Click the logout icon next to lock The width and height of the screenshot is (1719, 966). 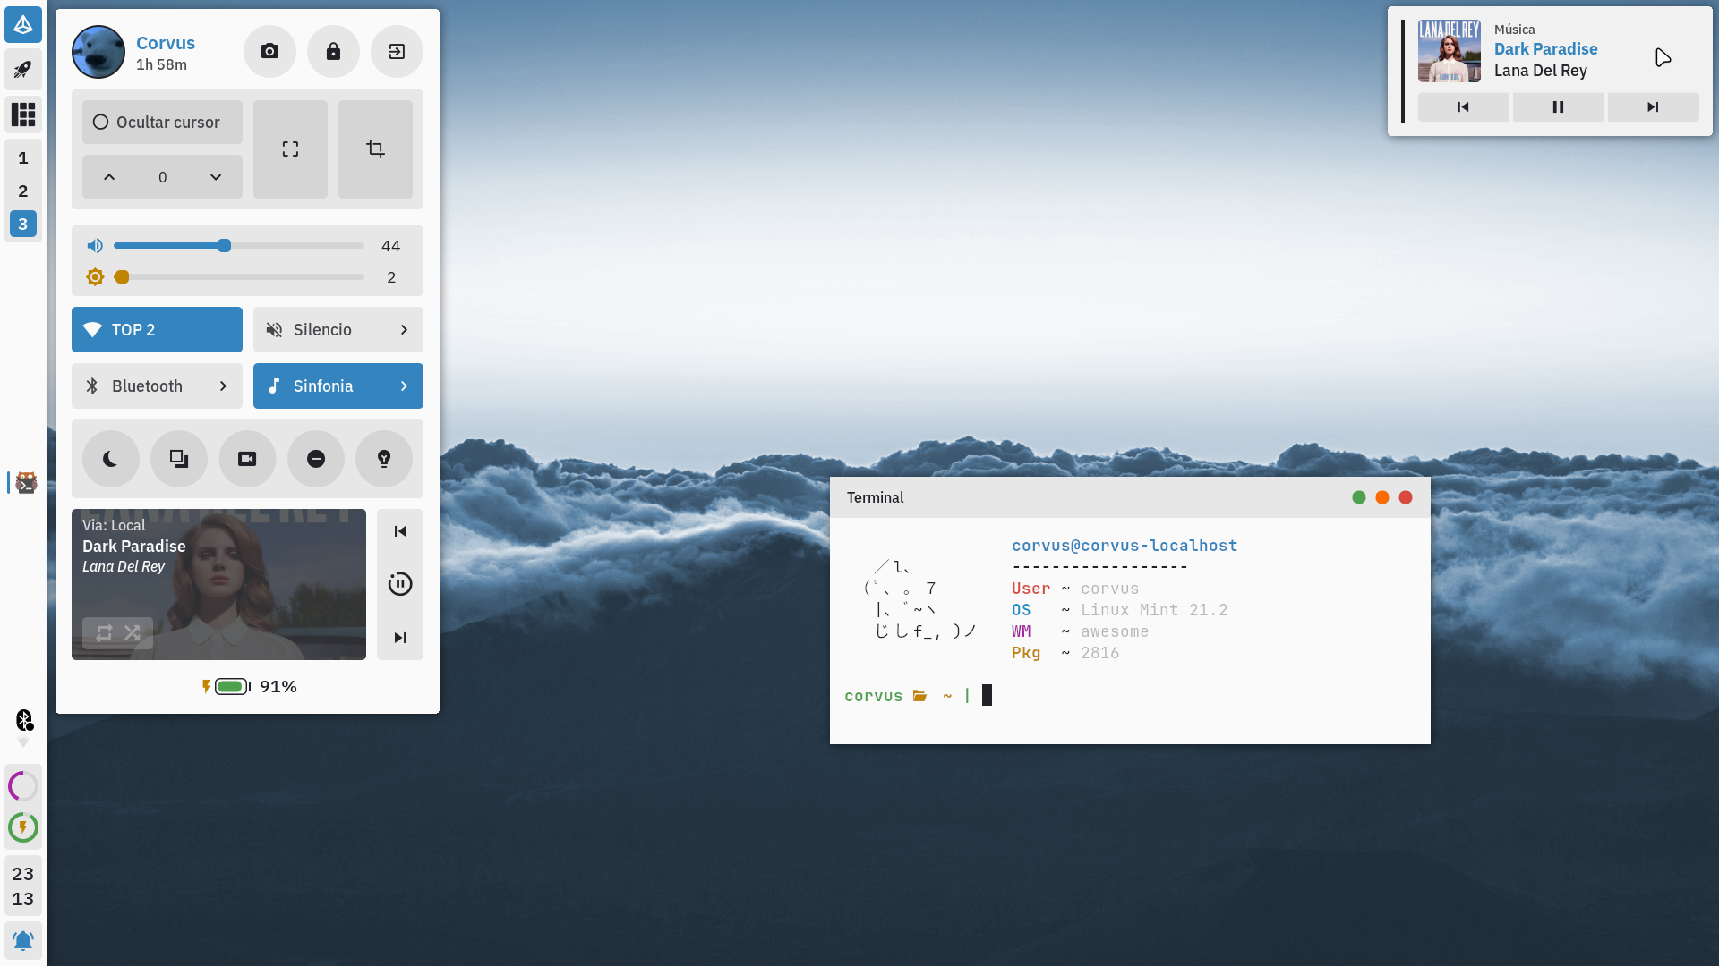tap(397, 52)
